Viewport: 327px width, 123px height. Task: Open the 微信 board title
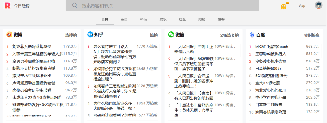click(x=180, y=35)
